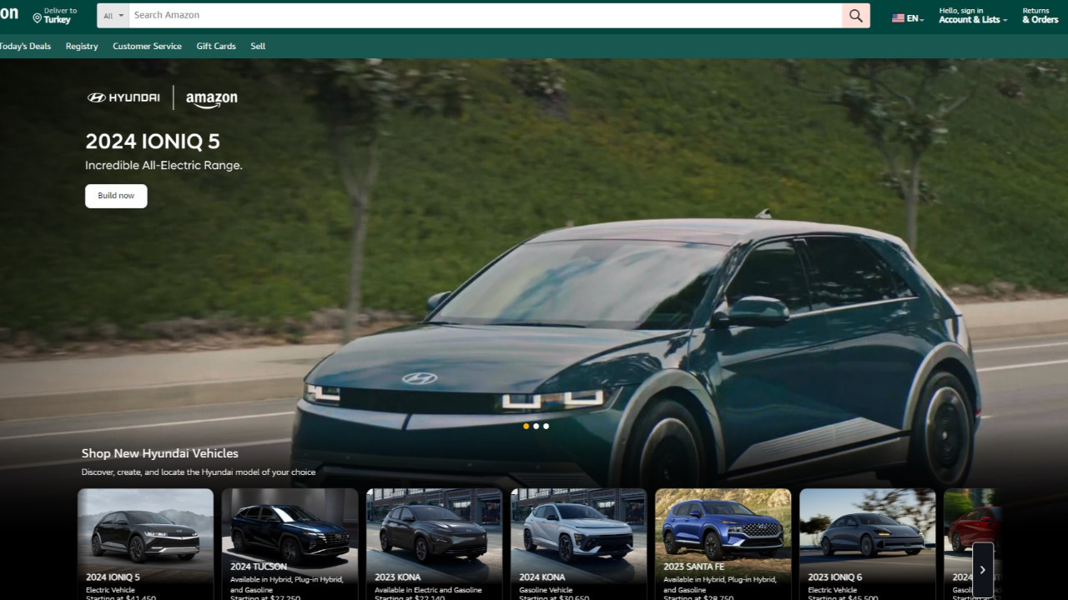Focus the Search Amazon input field

tap(484, 16)
